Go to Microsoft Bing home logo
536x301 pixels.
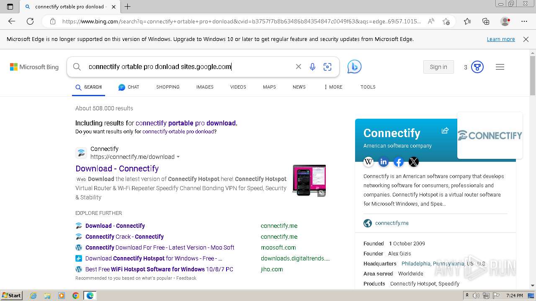point(34,67)
